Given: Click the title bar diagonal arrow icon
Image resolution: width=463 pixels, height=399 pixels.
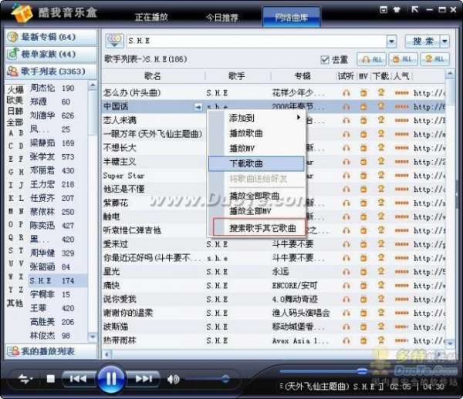Looking at the screenshot, I should 414,10.
